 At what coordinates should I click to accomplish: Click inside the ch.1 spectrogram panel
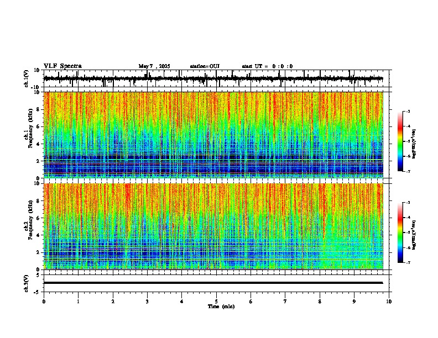click(213, 135)
